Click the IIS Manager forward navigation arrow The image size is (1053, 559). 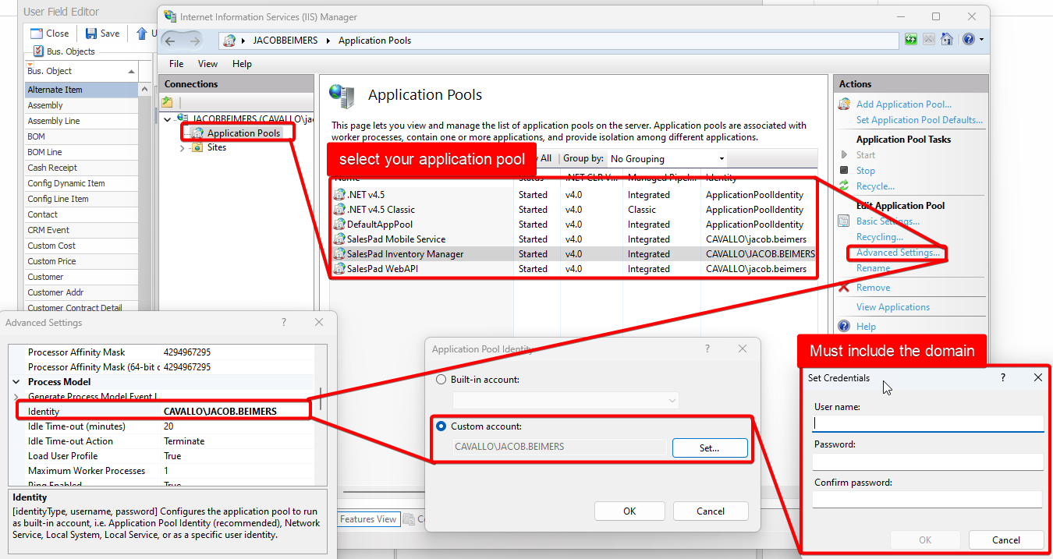click(194, 41)
